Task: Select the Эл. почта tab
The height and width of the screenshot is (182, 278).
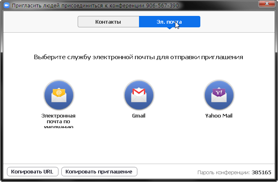Action: [170, 22]
